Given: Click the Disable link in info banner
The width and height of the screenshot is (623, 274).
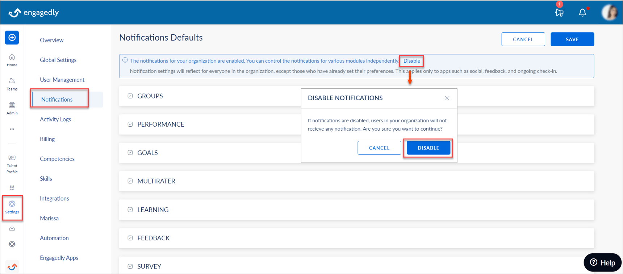Looking at the screenshot, I should (412, 61).
